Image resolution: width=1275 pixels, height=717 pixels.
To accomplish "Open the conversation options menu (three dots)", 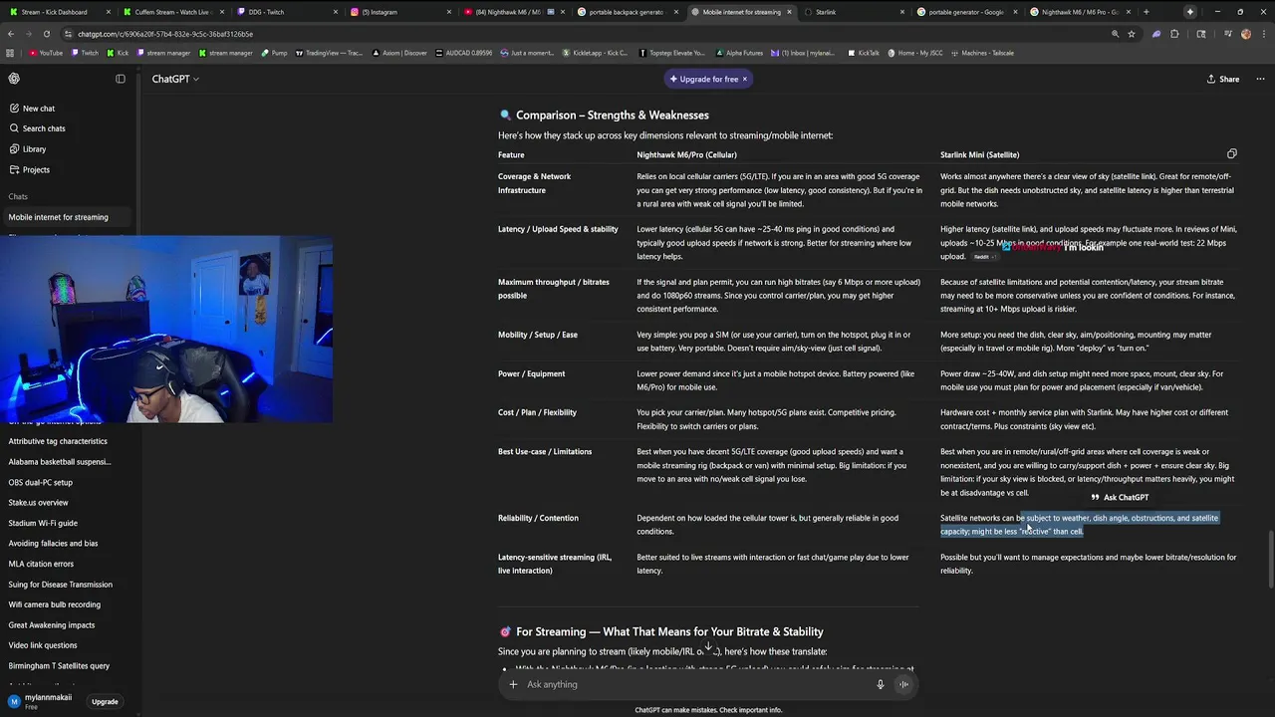I will pyautogui.click(x=1258, y=79).
